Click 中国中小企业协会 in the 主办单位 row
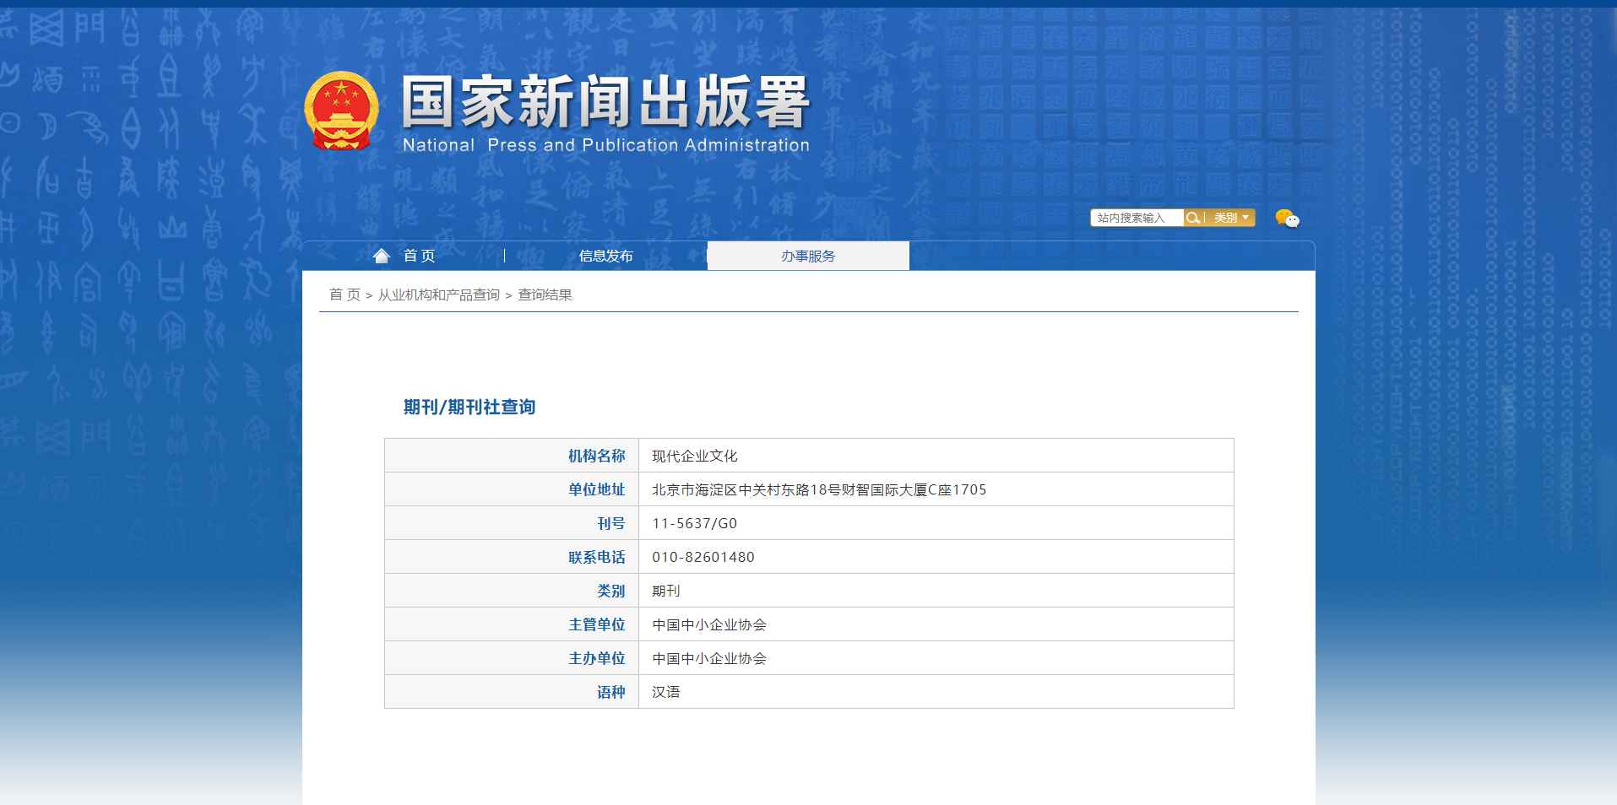Screen dimensions: 1617x805 (x=709, y=658)
